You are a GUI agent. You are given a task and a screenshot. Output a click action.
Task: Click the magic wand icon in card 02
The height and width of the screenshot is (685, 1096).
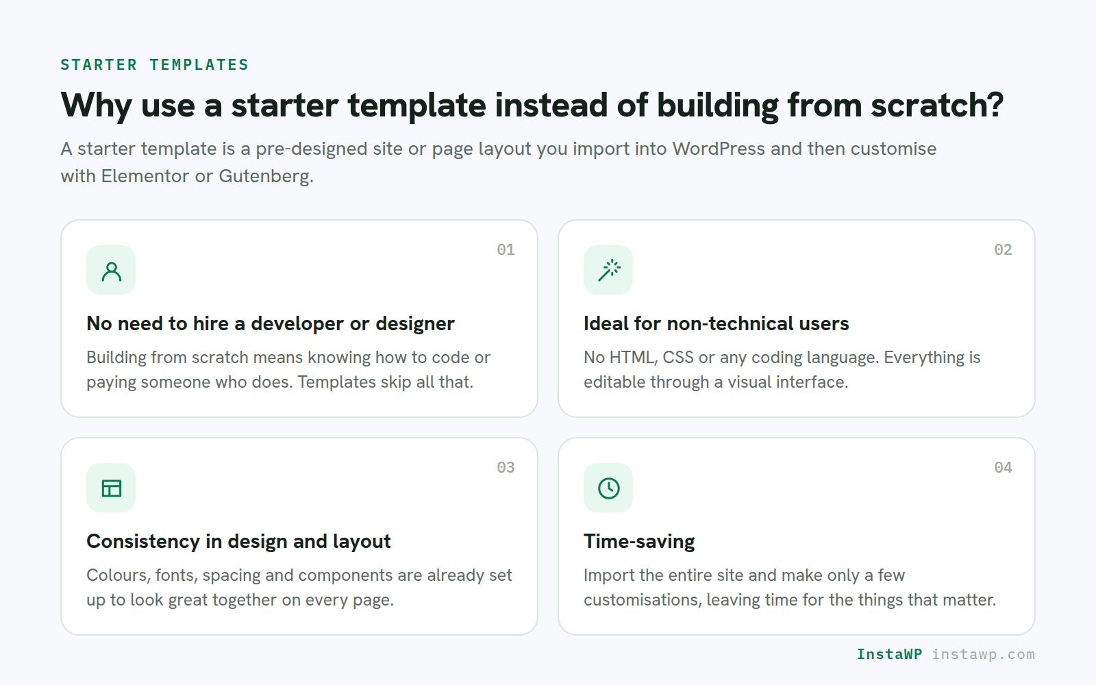[608, 270]
